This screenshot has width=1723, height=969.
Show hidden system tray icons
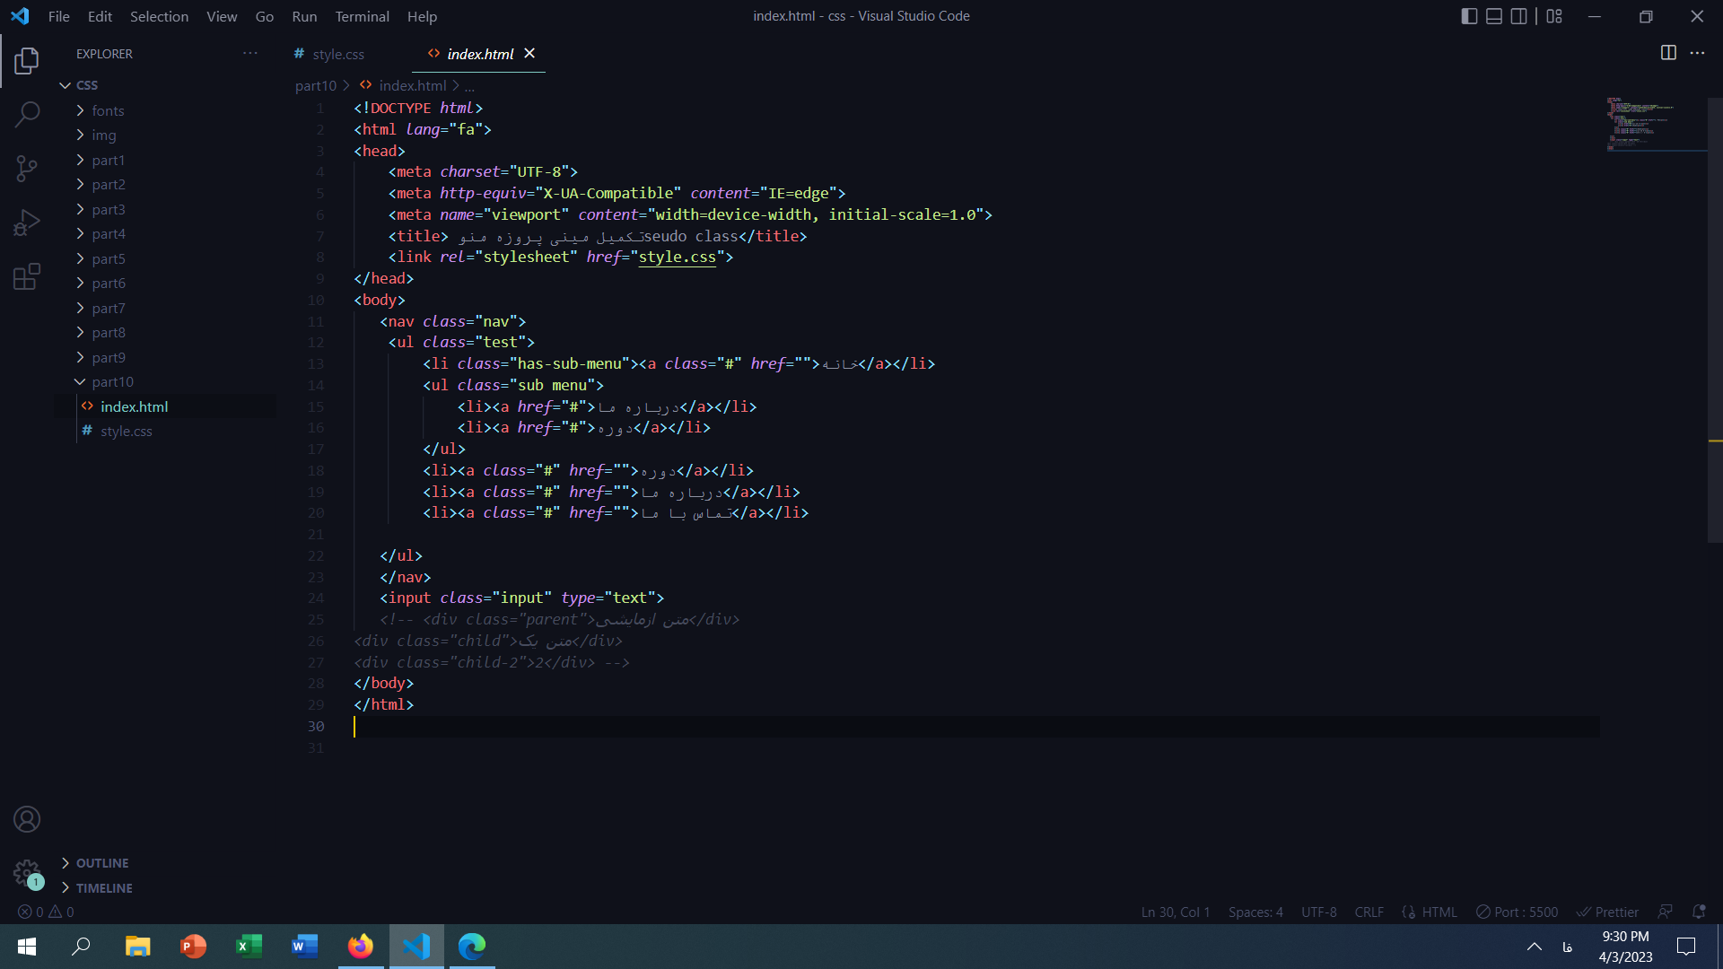[1535, 947]
